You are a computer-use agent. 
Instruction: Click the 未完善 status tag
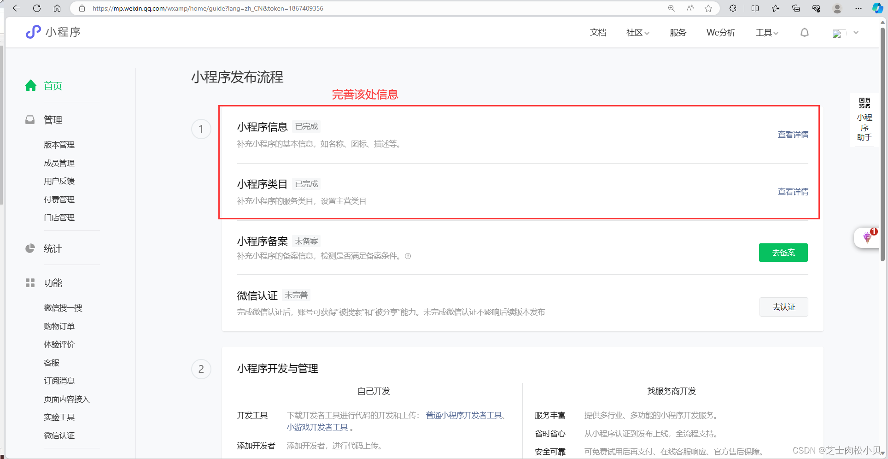pyautogui.click(x=296, y=295)
